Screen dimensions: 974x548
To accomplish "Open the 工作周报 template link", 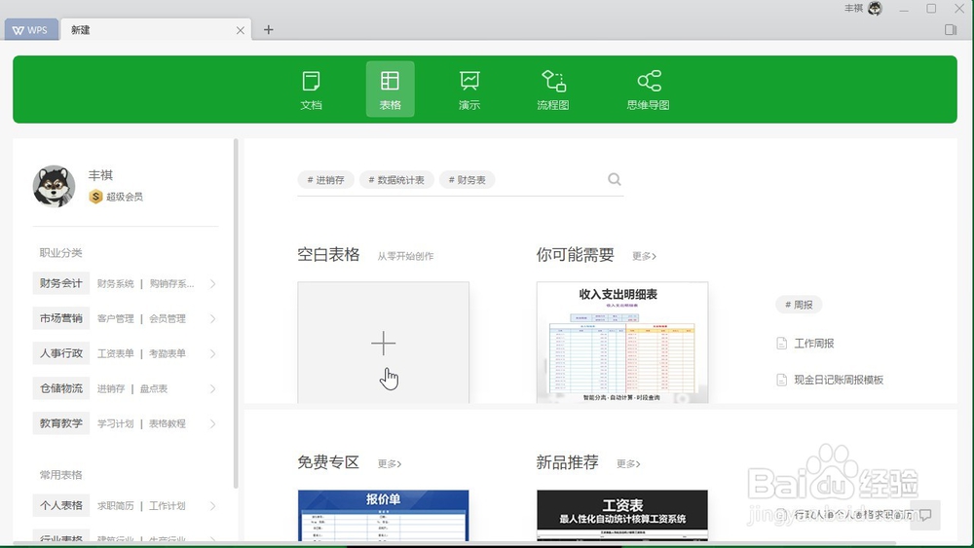I will 813,344.
